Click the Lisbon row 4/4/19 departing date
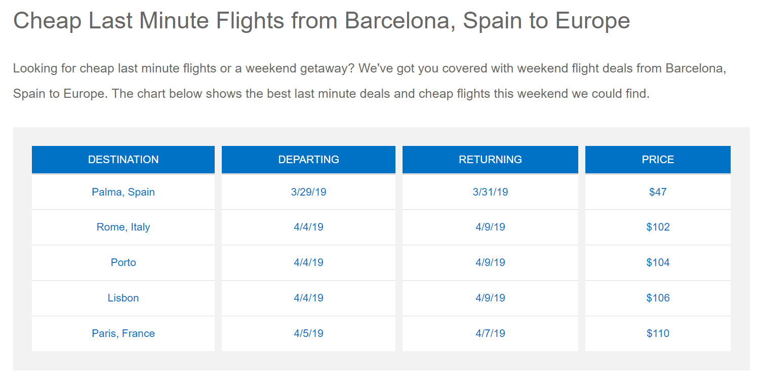758x377 pixels. coord(308,298)
